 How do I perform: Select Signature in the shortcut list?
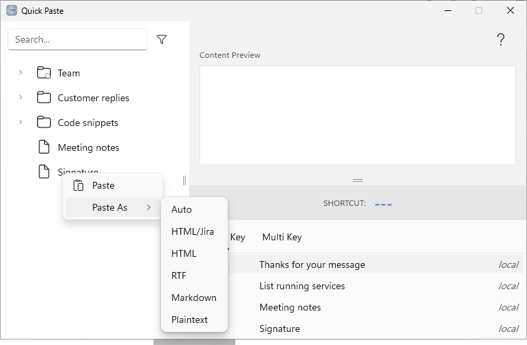(376, 329)
